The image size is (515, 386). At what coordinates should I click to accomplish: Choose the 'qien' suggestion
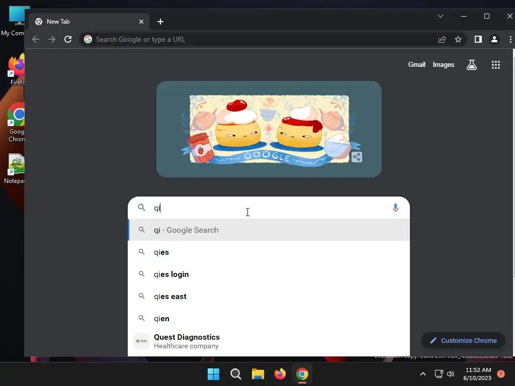point(269,318)
